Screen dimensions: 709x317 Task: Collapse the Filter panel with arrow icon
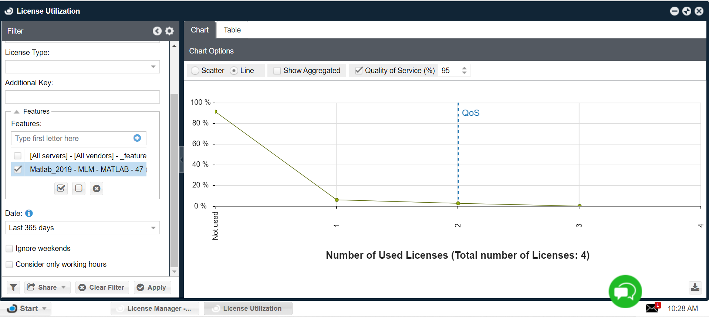(157, 31)
